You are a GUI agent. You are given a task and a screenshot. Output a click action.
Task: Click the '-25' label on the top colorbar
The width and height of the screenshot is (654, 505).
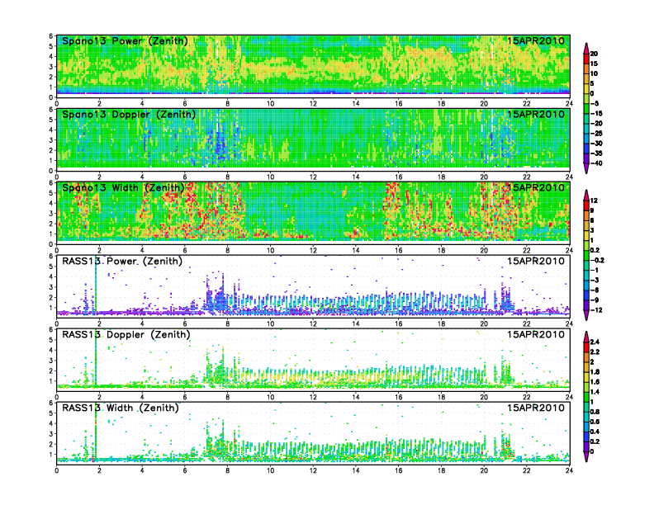click(x=596, y=134)
